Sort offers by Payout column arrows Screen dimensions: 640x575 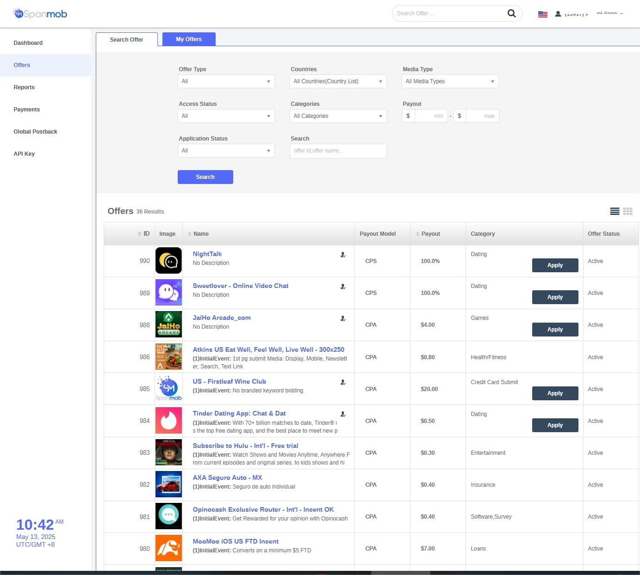[417, 234]
